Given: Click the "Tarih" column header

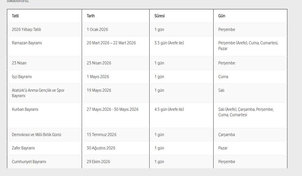Looking at the screenshot, I should pos(91,16).
